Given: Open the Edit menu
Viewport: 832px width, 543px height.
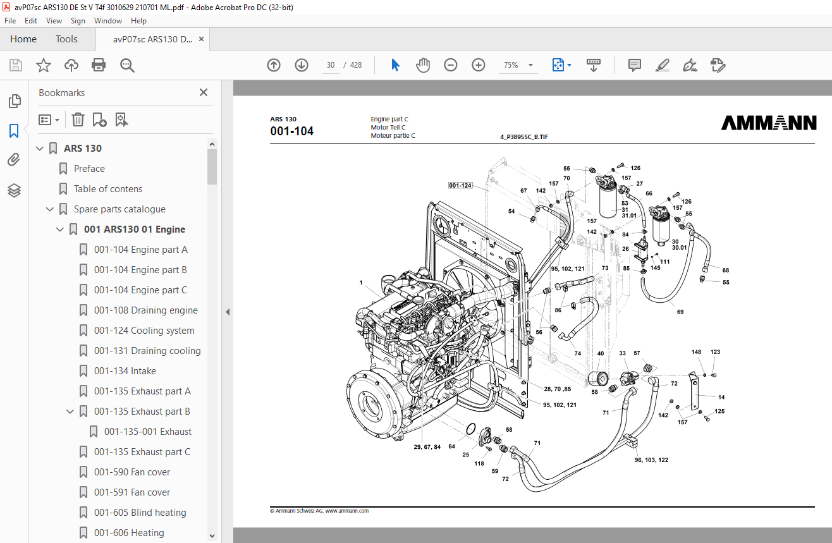Looking at the screenshot, I should (31, 21).
